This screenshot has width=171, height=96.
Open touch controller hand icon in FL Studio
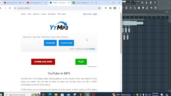pyautogui.click(x=151, y=8)
